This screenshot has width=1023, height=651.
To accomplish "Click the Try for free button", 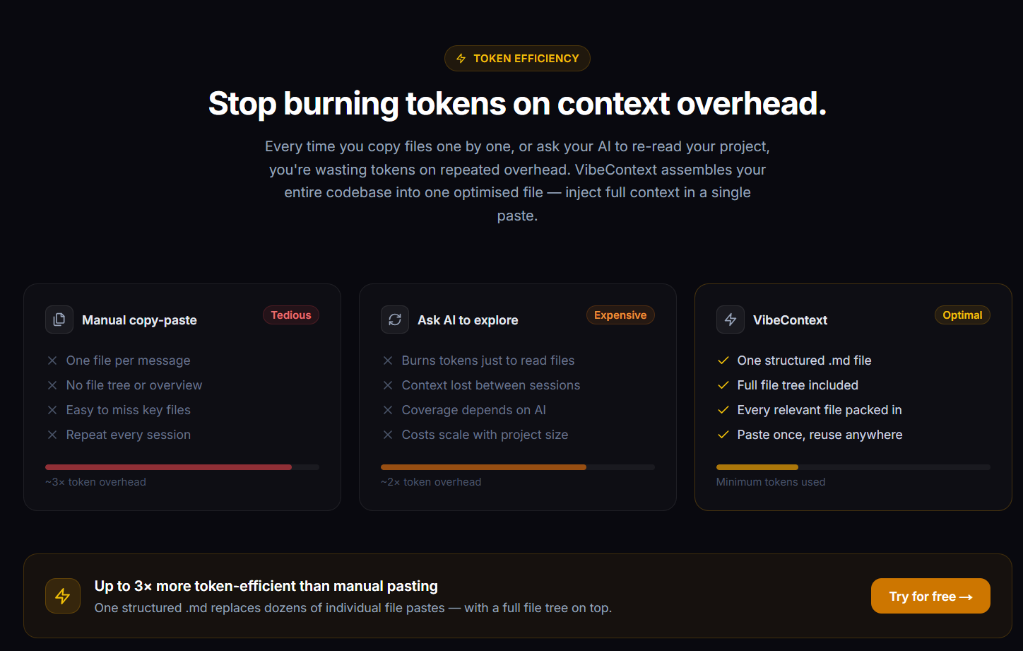I will (x=930, y=596).
